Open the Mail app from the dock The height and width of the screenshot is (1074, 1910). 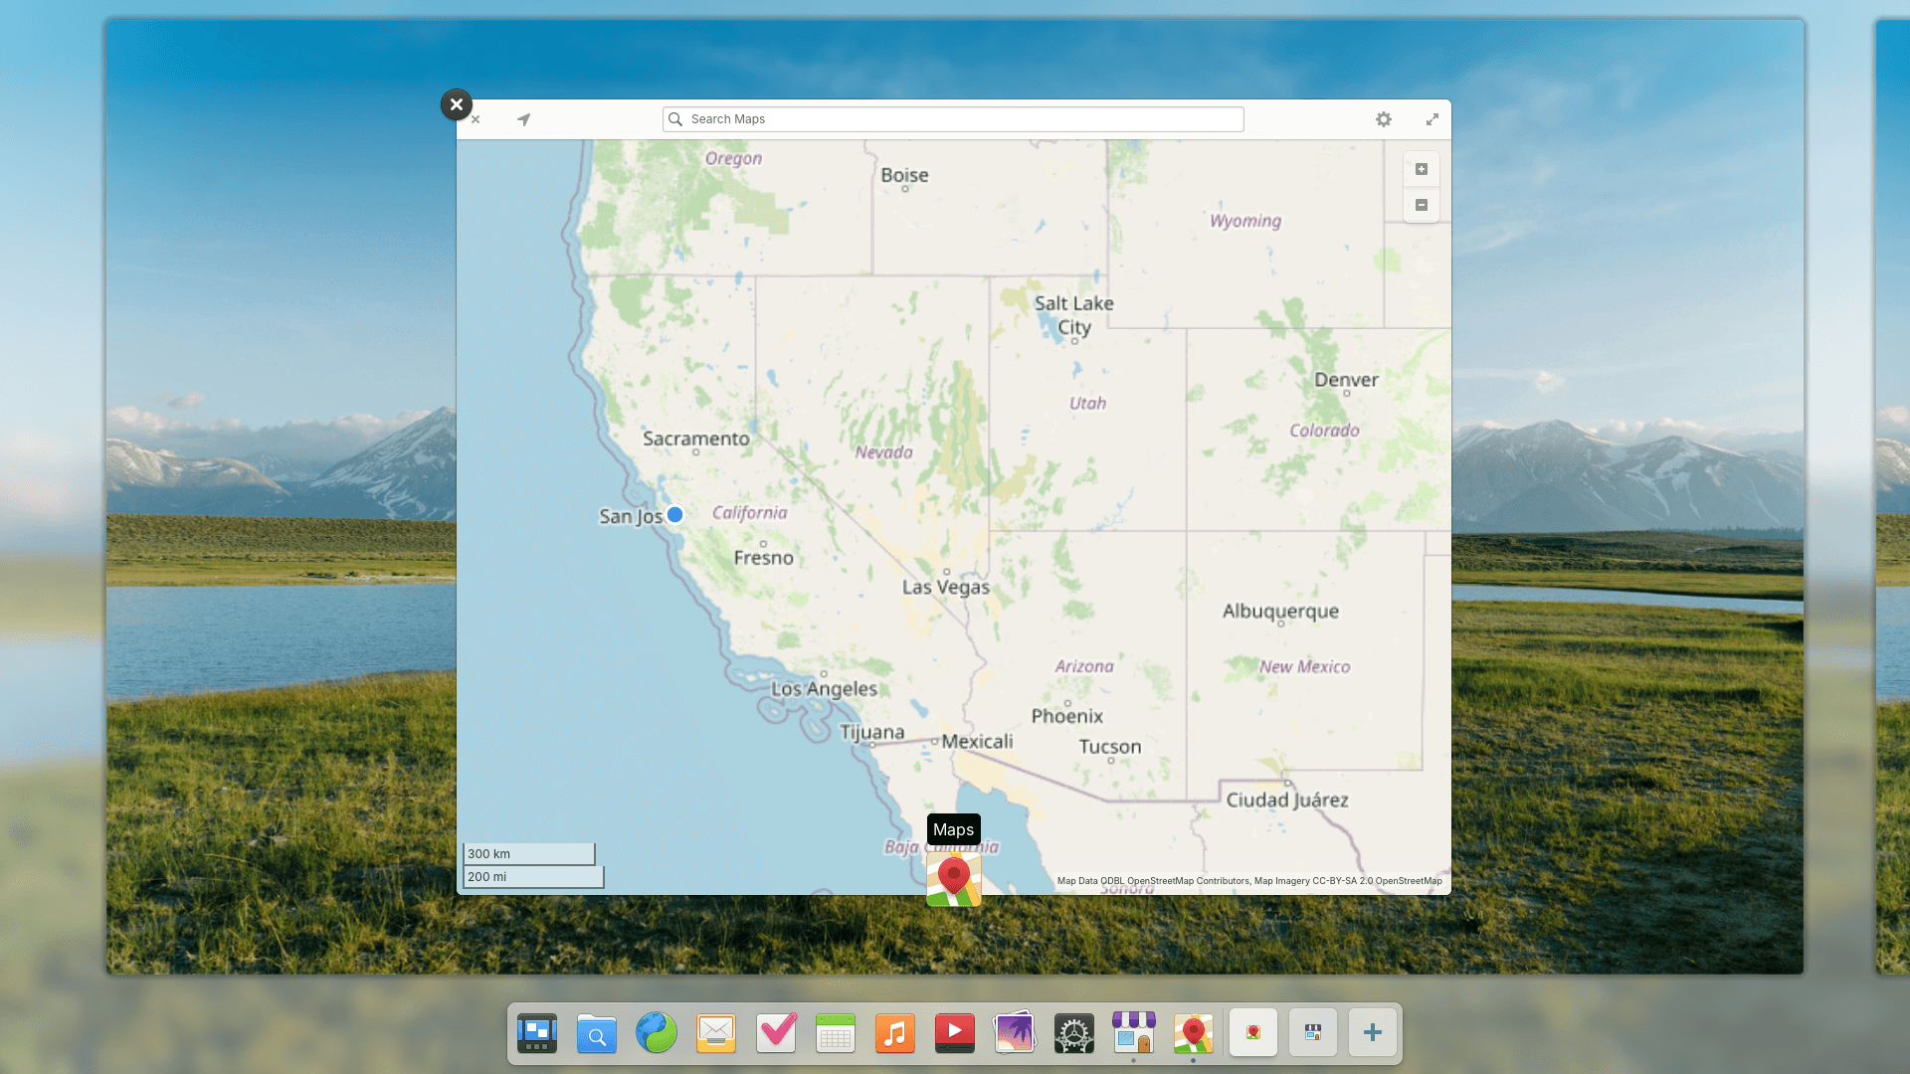[715, 1032]
